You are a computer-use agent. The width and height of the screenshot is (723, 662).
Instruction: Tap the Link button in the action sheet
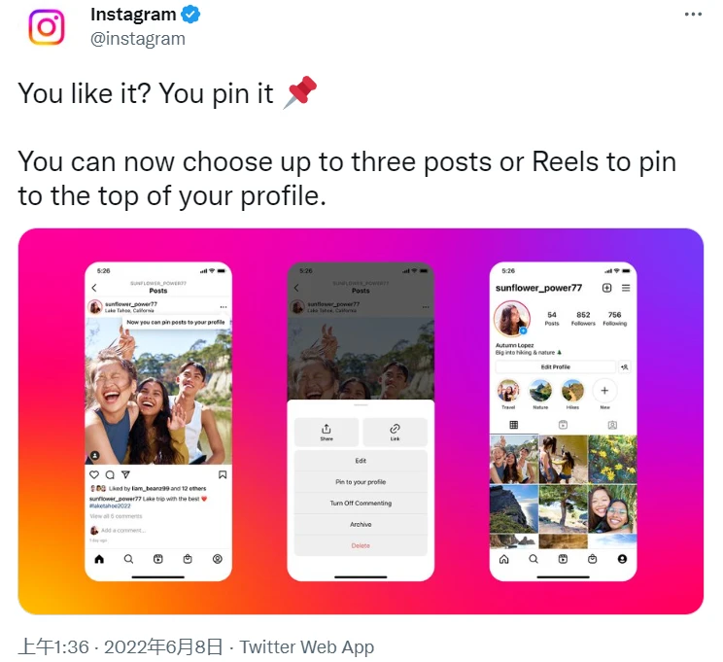(x=396, y=433)
